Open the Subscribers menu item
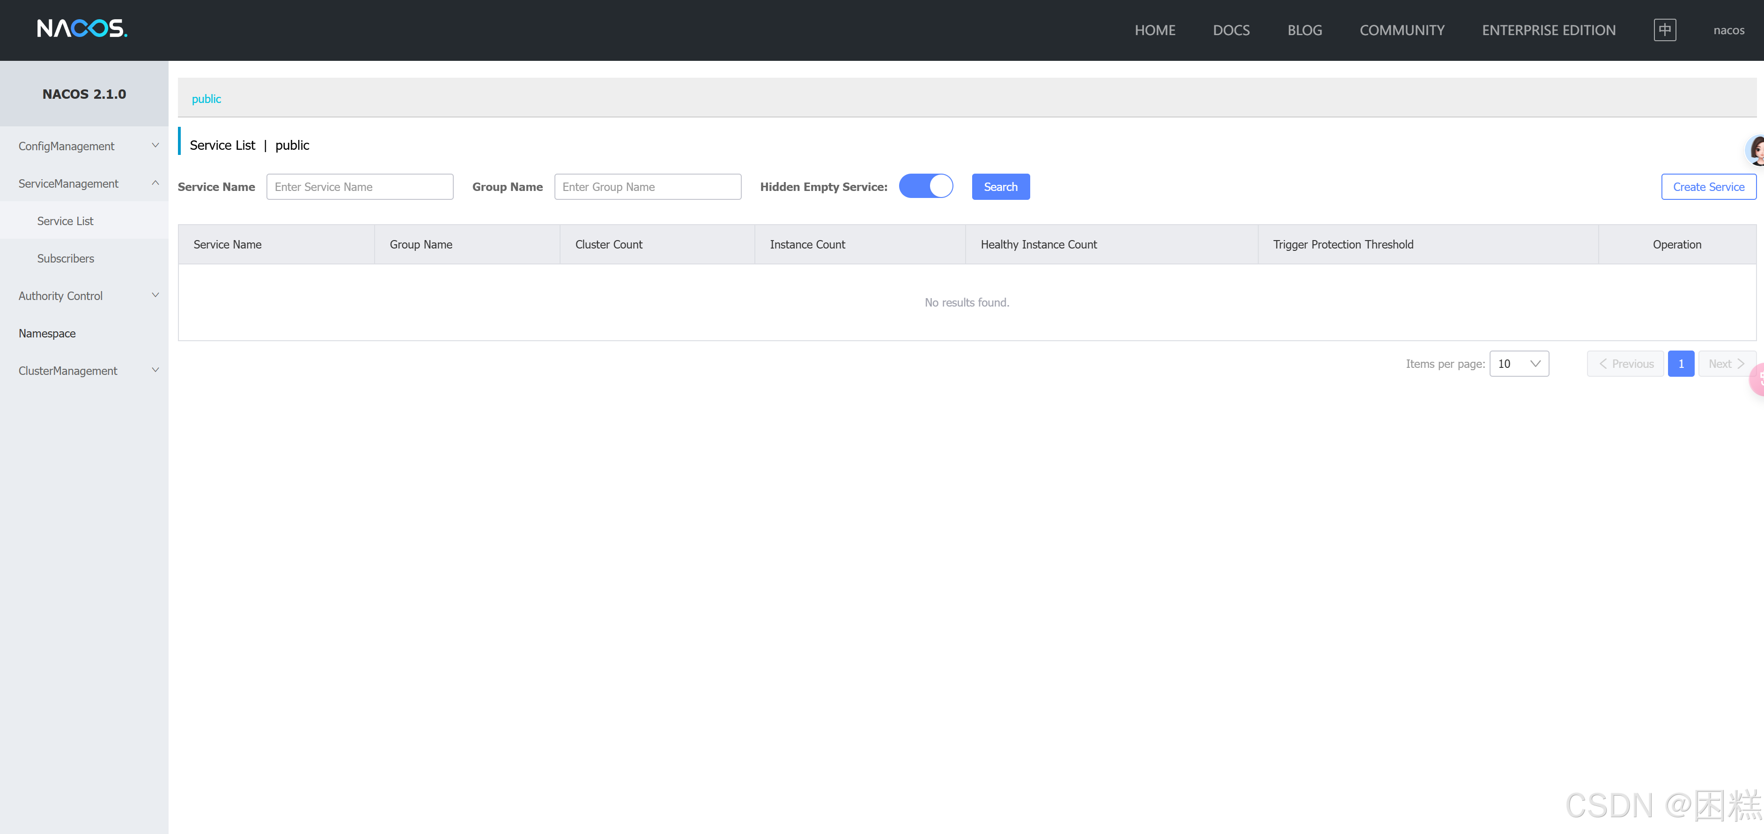 66,258
